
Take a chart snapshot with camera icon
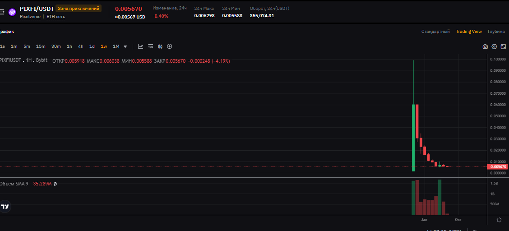(x=485, y=46)
